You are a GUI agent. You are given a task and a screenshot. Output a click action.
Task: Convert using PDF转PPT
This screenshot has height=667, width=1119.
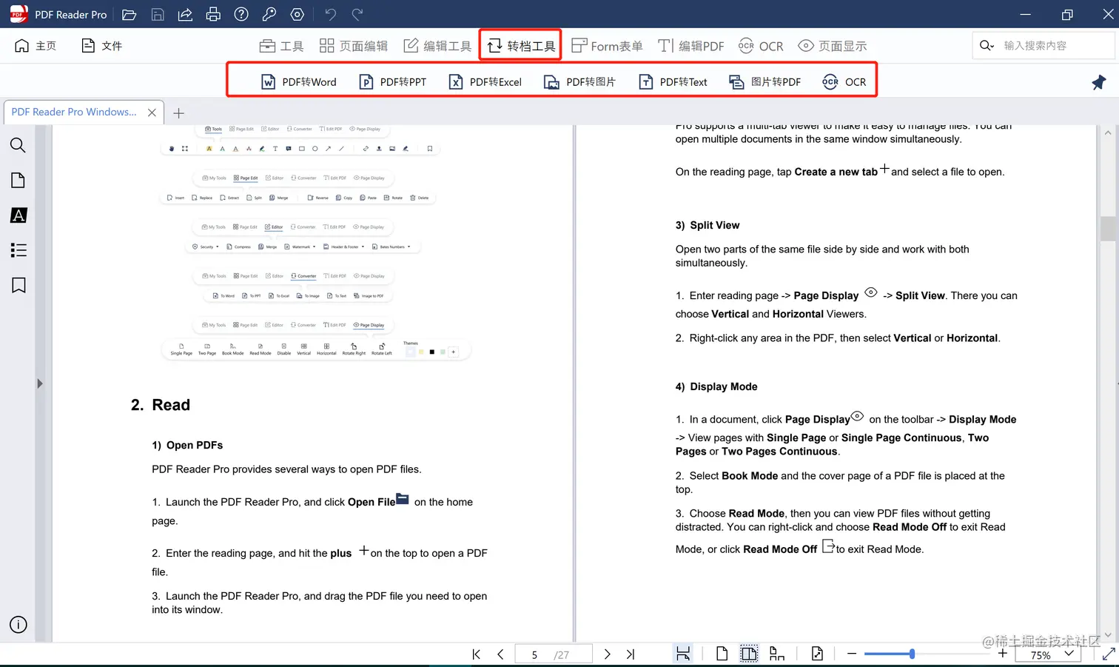392,82
